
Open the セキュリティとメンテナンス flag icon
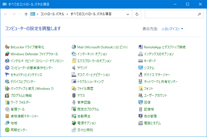[7, 74]
